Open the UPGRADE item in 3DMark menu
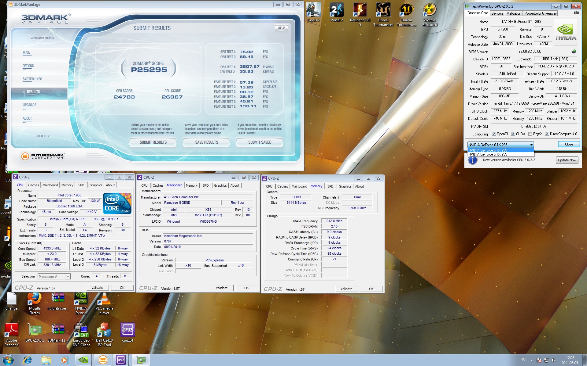587x366 pixels. tap(29, 105)
